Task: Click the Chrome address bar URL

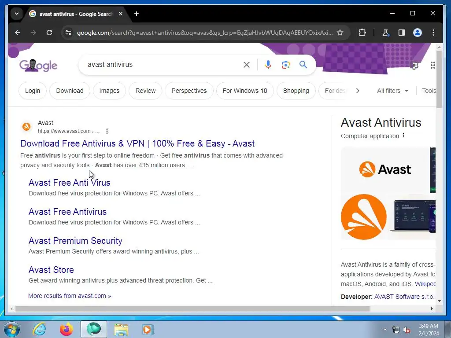Action: pyautogui.click(x=205, y=33)
